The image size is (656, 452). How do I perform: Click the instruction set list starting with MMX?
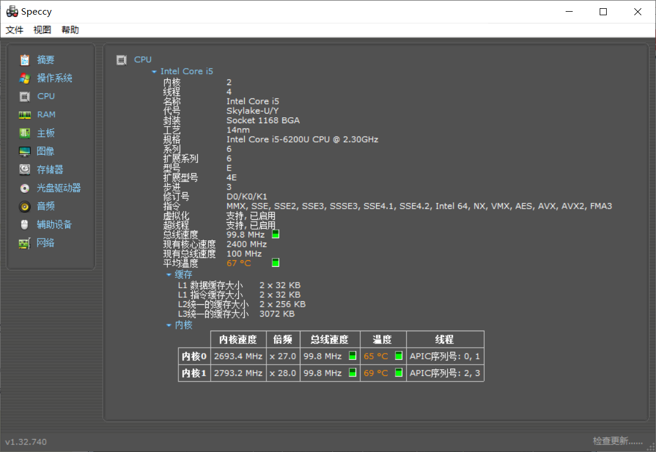(419, 206)
